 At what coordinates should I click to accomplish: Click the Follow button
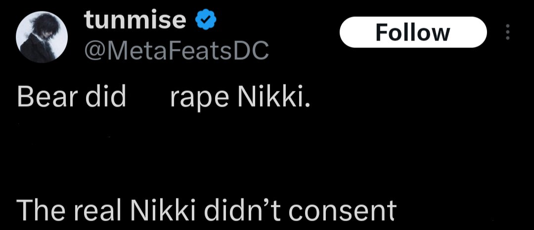(413, 32)
